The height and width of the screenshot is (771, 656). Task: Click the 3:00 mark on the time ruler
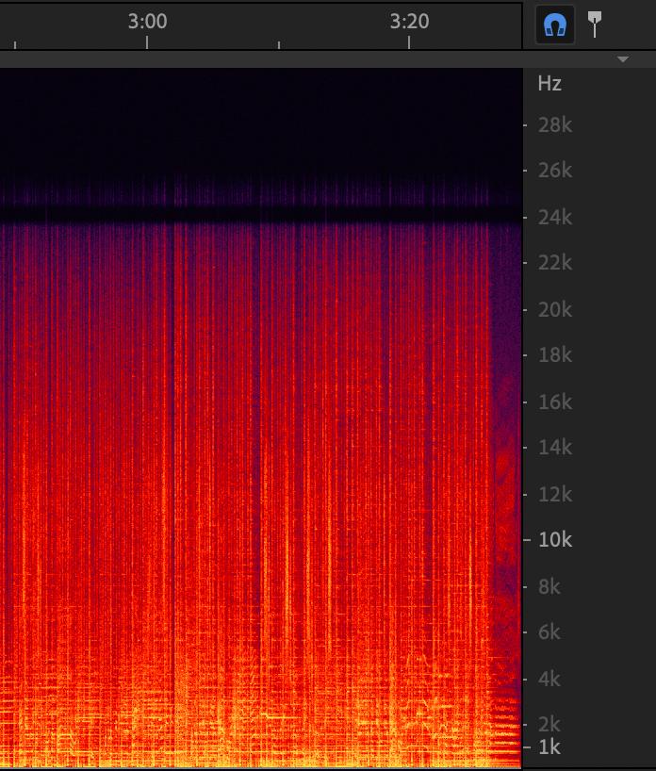[x=147, y=21]
